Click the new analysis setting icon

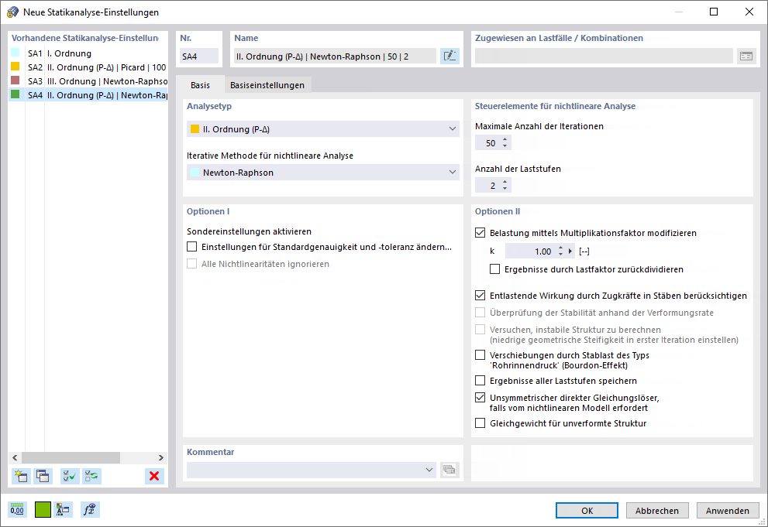(21, 476)
